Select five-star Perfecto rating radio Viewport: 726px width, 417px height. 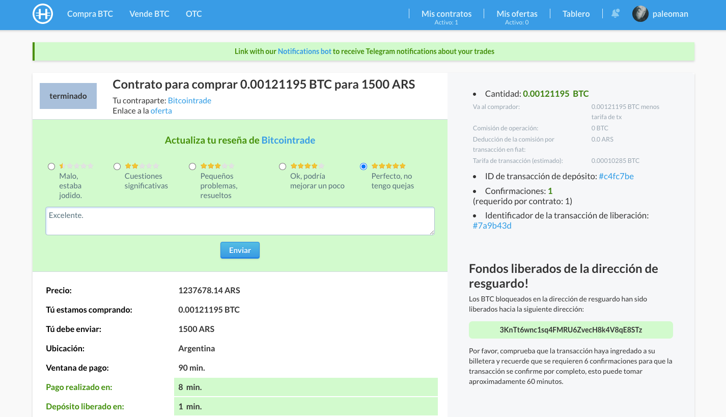[x=364, y=166]
